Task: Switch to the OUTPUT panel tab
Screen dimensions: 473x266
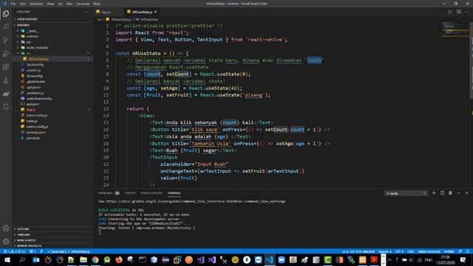Action: tap(130, 193)
